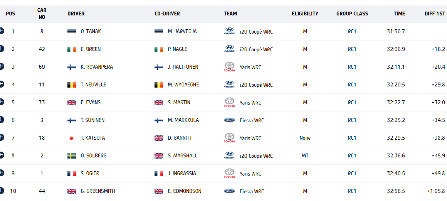Click the GROUP CLASS column header
The width and height of the screenshot is (447, 201).
coord(352,14)
